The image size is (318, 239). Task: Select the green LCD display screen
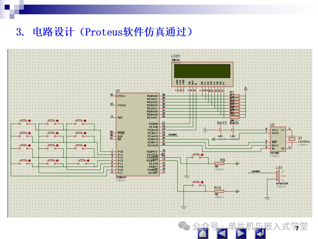[202, 71]
